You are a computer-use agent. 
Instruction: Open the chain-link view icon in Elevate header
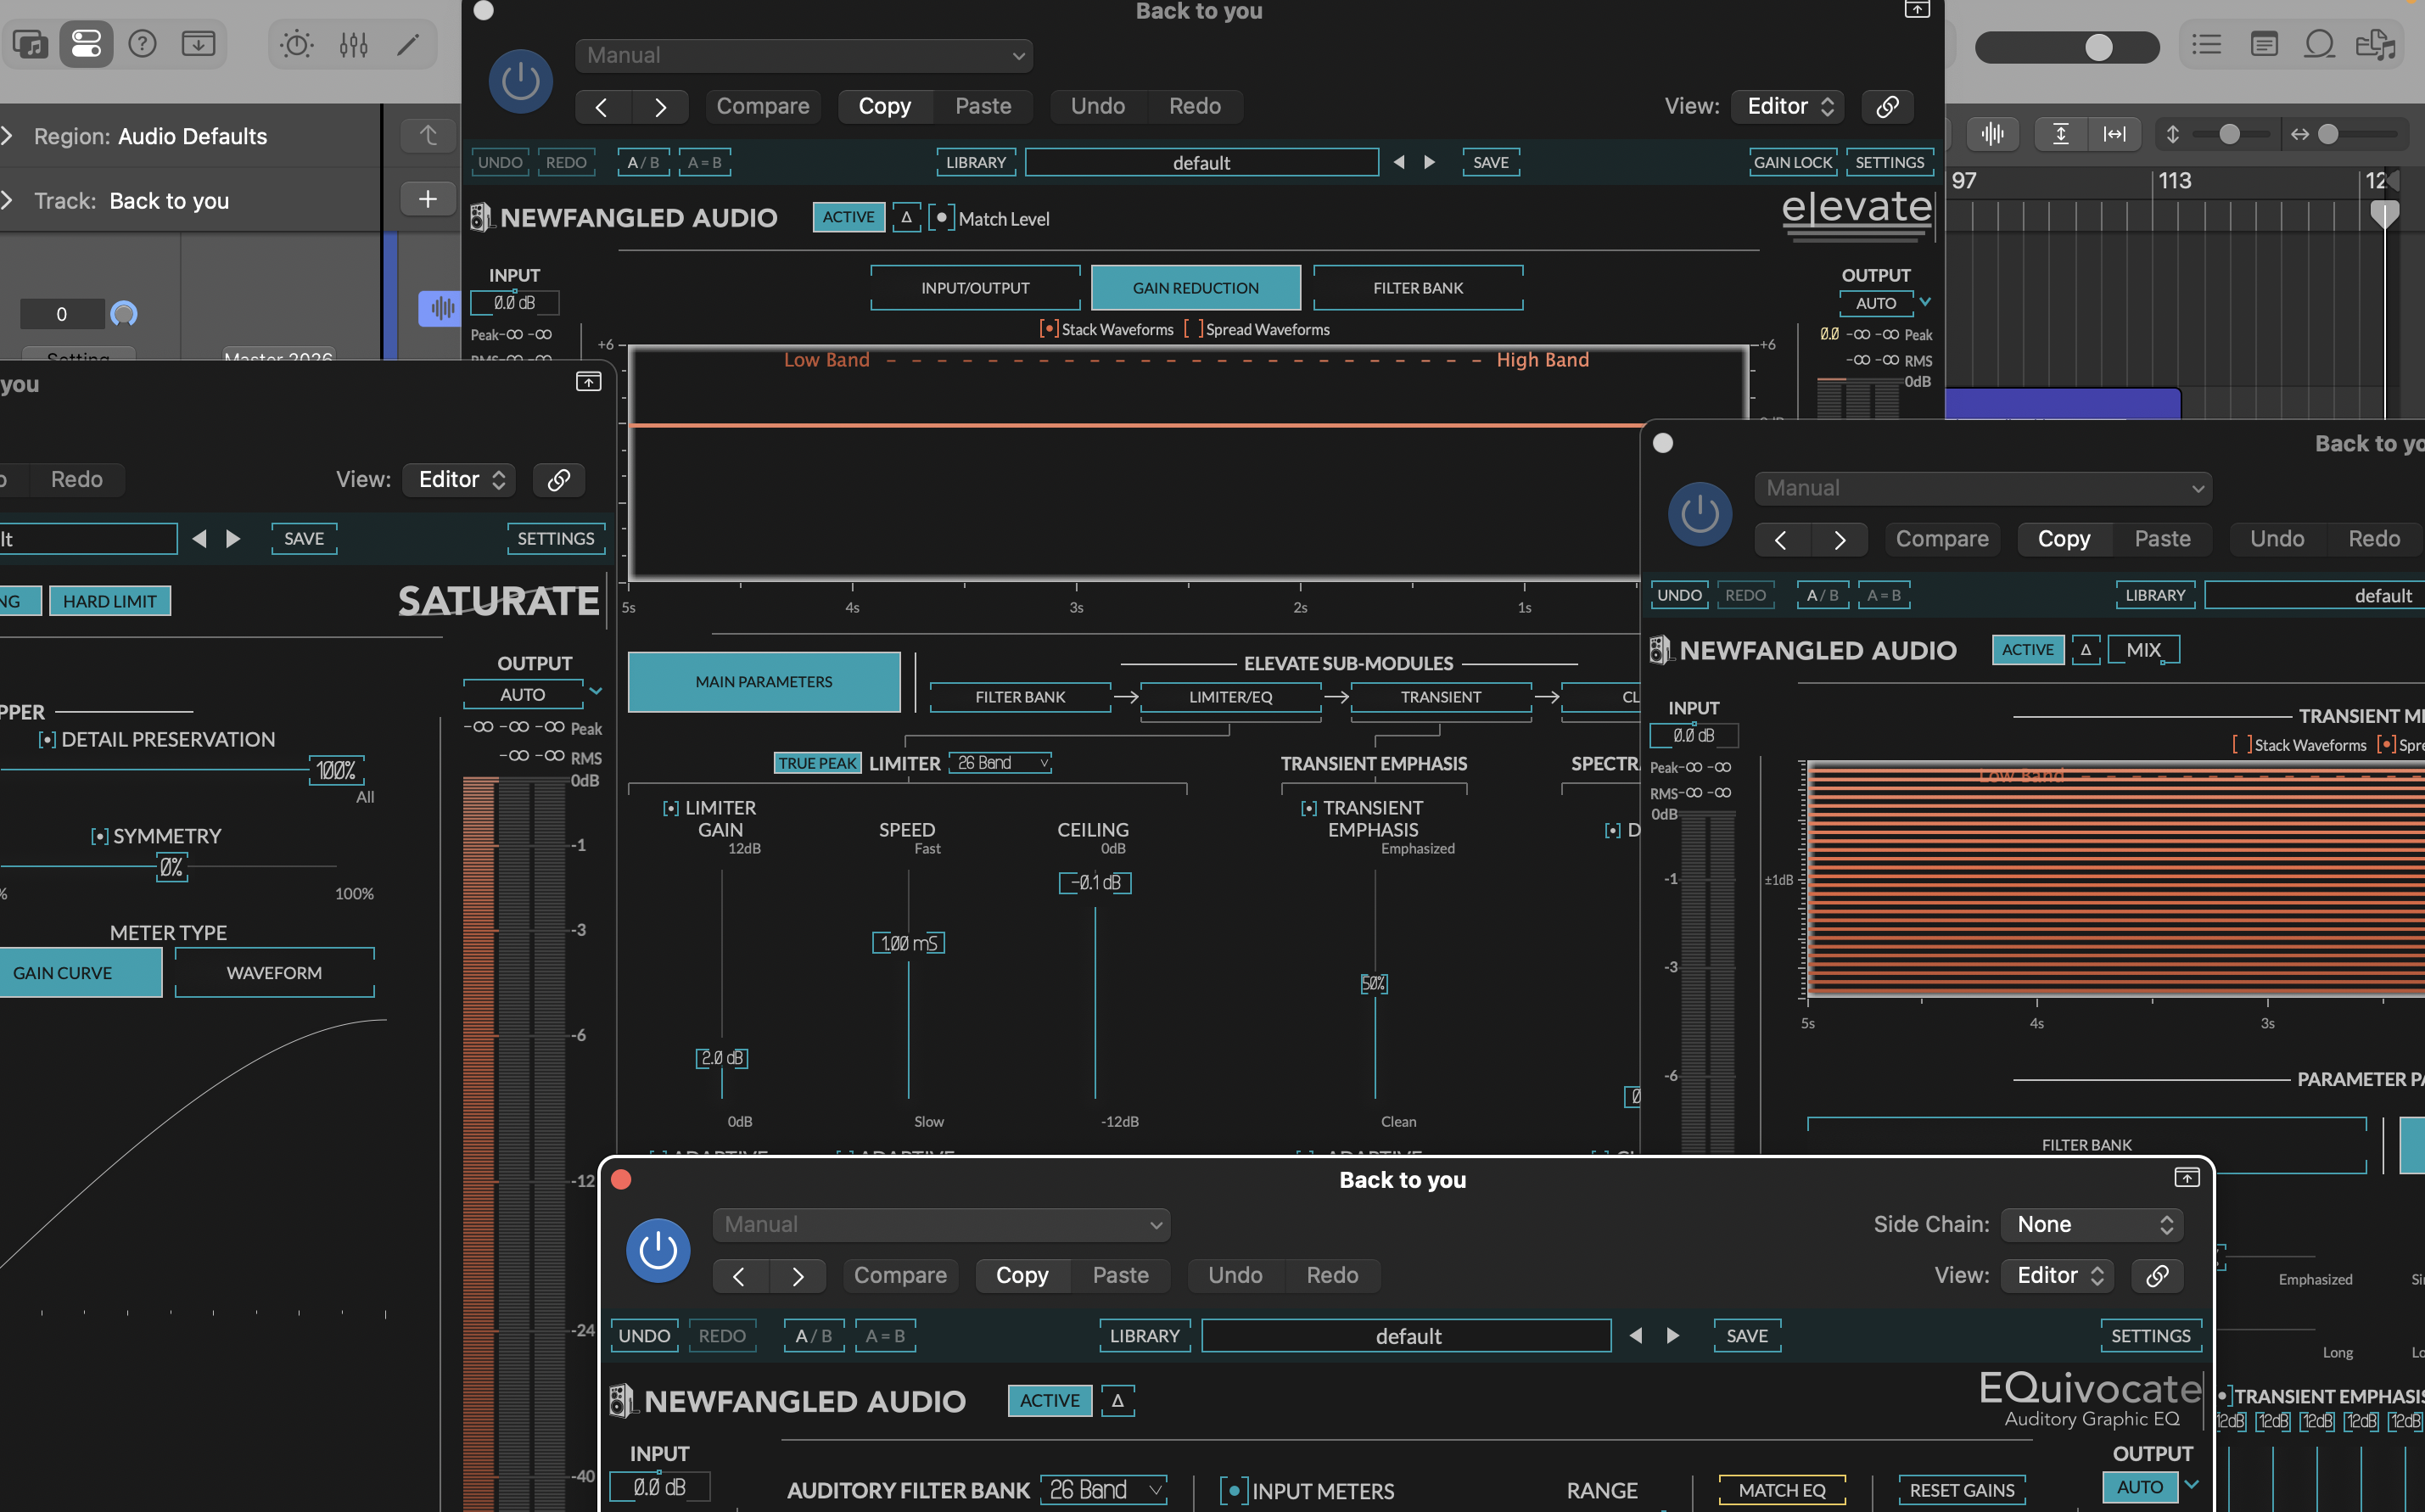point(1887,106)
